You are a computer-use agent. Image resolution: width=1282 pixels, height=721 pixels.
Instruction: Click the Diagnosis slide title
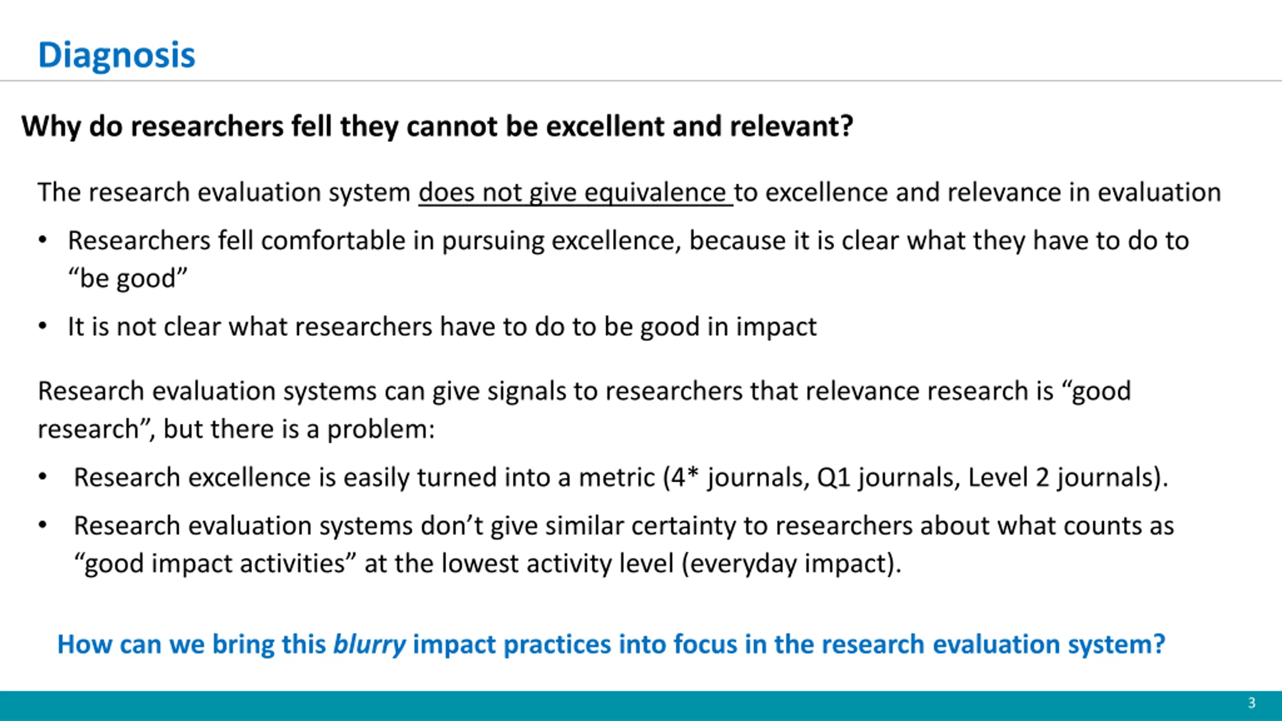117,56
